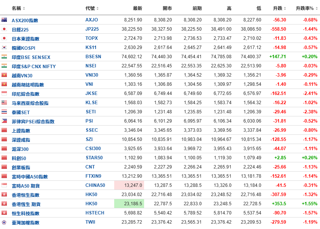This screenshot has height=229, width=320.
Task: Click the 開市 column header
Action: 167,8
